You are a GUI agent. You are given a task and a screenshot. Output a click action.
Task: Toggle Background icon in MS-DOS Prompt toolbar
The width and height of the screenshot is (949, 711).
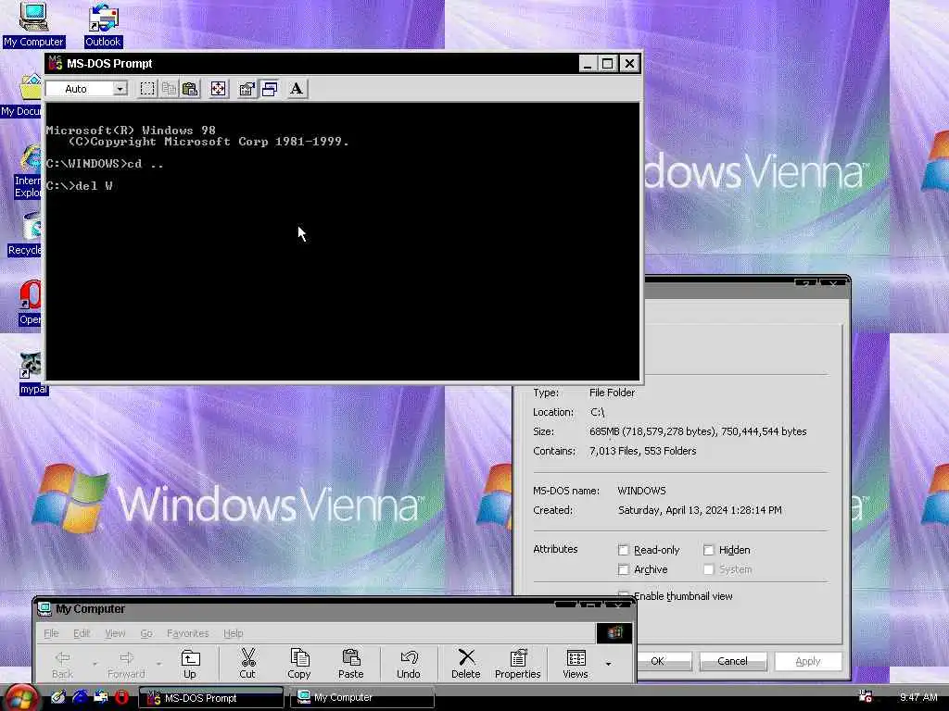[x=270, y=89]
